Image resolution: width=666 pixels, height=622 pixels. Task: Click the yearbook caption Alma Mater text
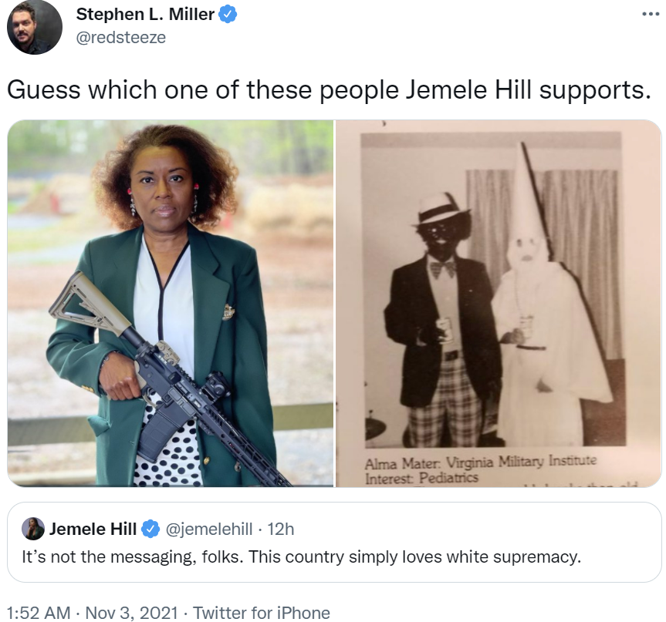(480, 462)
